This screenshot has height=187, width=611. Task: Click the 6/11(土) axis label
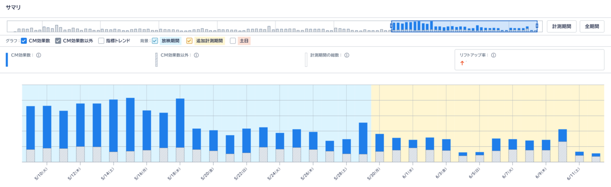pyautogui.click(x=573, y=174)
